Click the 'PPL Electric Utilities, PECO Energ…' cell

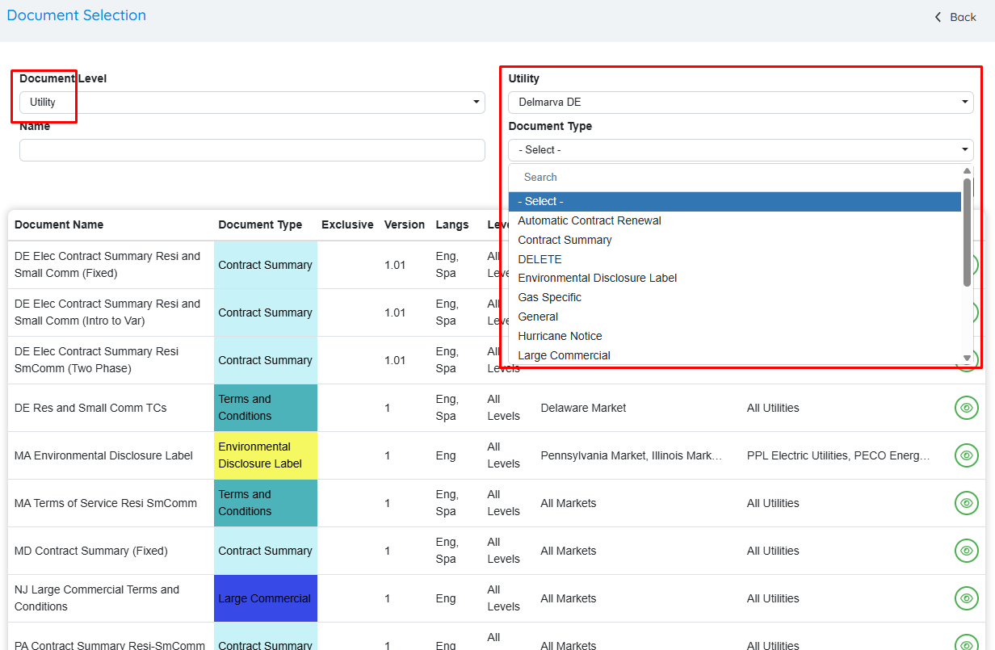838,455
